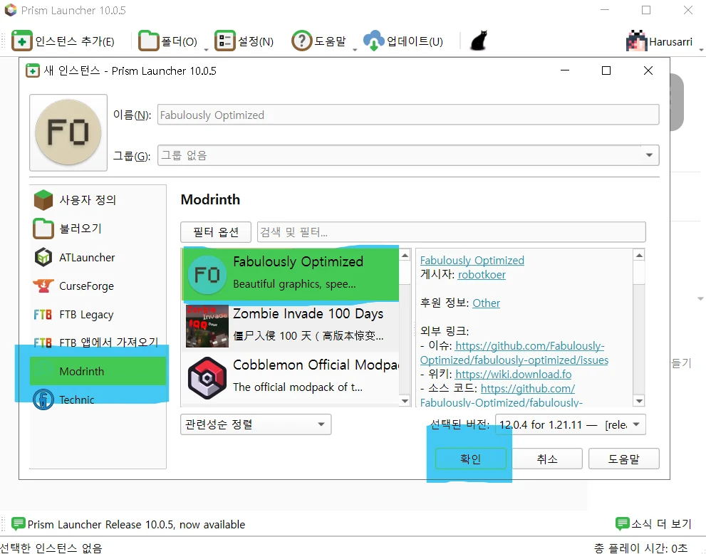Open the GitHub issues link
706x554 pixels.
[x=514, y=352]
